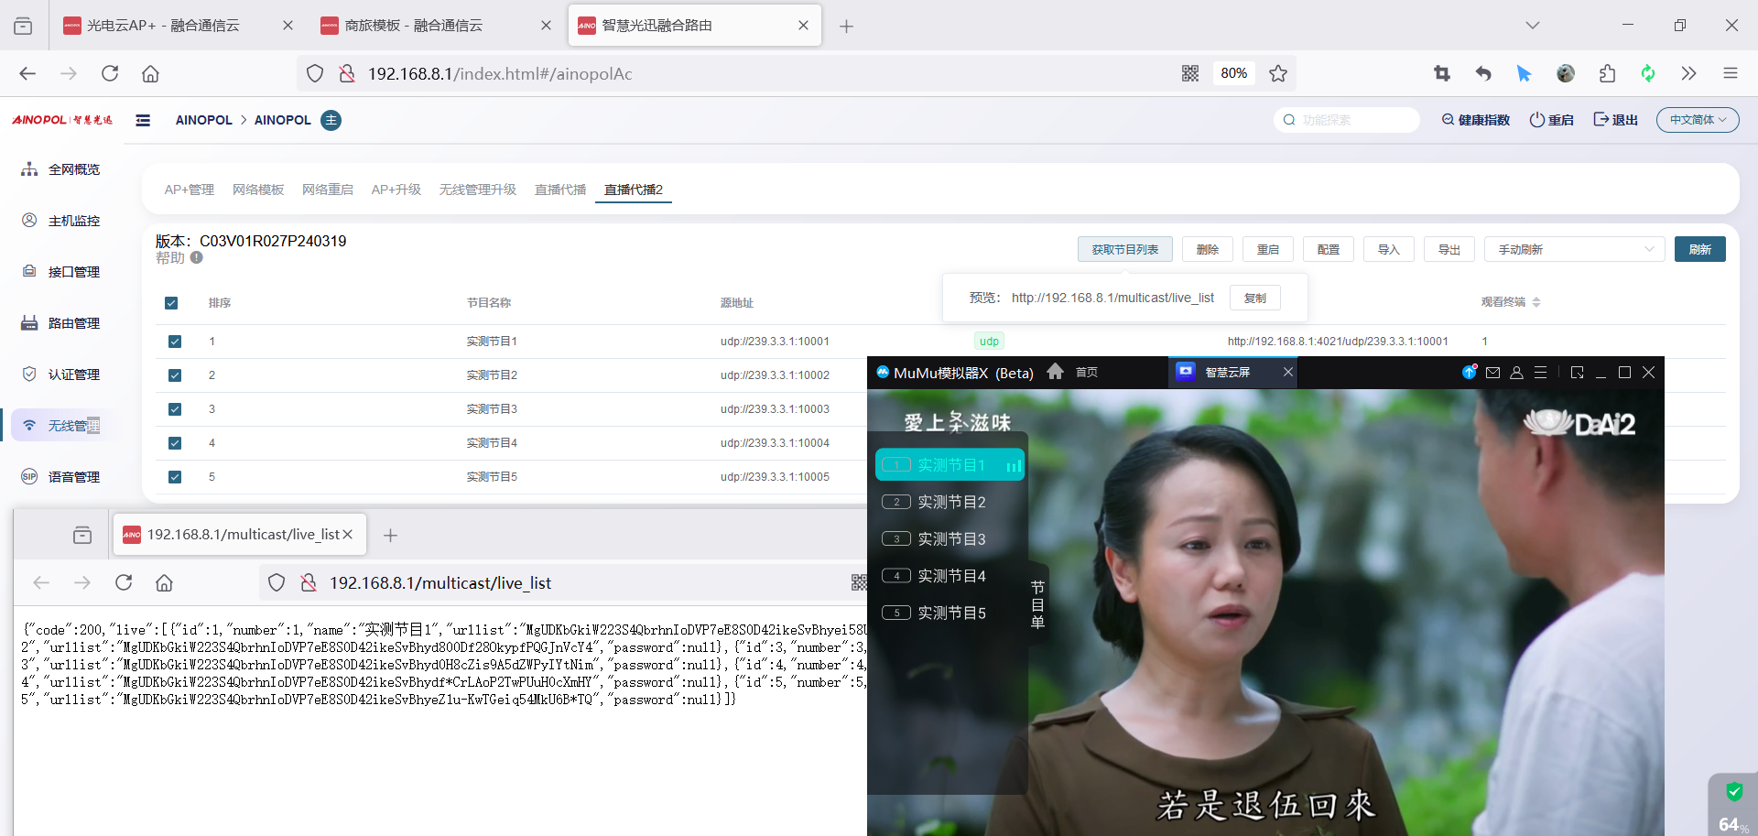Open MuMu user account icon
The height and width of the screenshot is (836, 1758).
pos(1516,372)
